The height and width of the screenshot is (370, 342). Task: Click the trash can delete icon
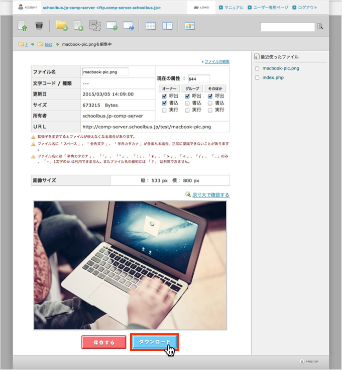click(39, 26)
